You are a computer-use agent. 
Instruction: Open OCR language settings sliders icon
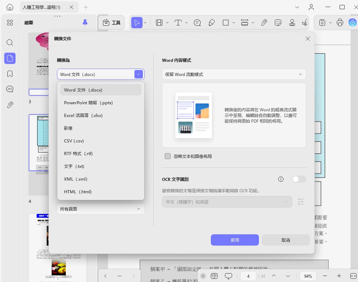point(301,202)
